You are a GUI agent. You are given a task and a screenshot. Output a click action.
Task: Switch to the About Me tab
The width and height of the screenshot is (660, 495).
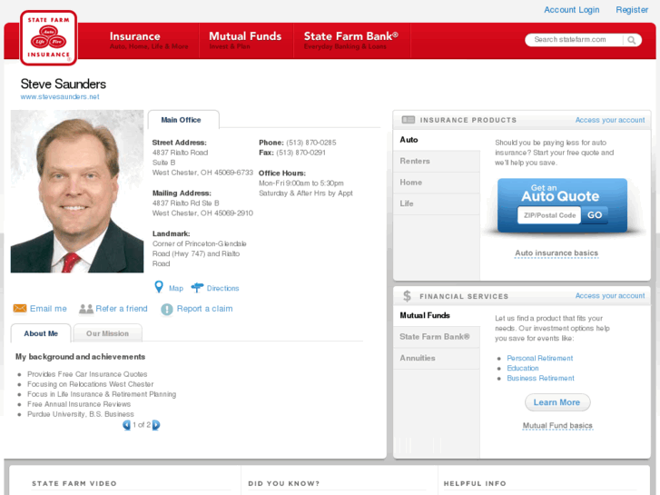click(x=41, y=333)
